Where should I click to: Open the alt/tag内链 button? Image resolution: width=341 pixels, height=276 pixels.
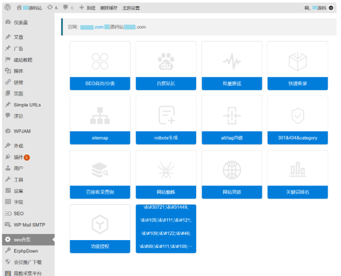[x=232, y=138]
